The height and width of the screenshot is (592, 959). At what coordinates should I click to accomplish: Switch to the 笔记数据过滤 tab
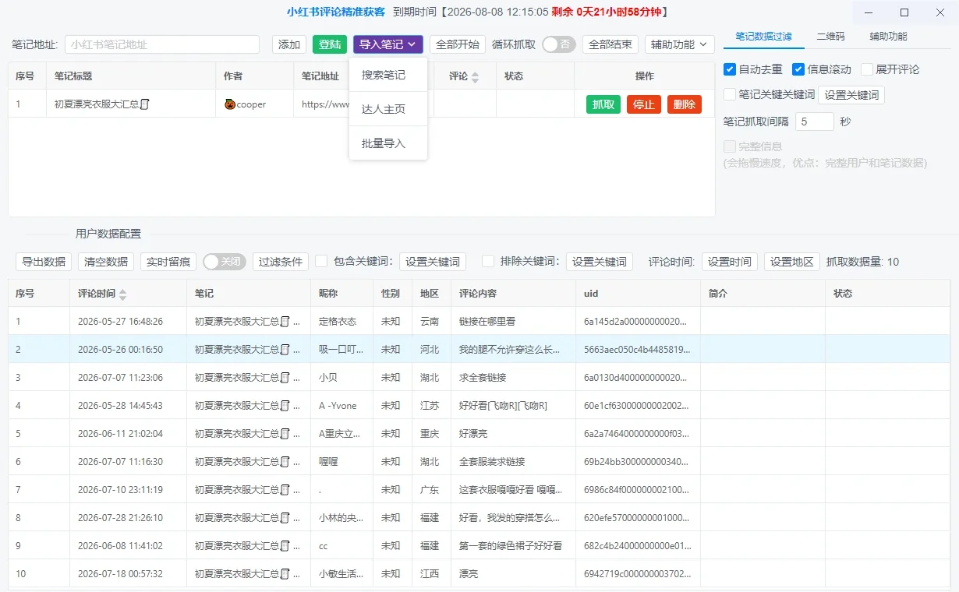(x=763, y=37)
